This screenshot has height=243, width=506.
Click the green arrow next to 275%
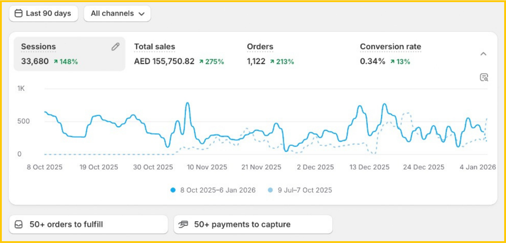point(201,62)
